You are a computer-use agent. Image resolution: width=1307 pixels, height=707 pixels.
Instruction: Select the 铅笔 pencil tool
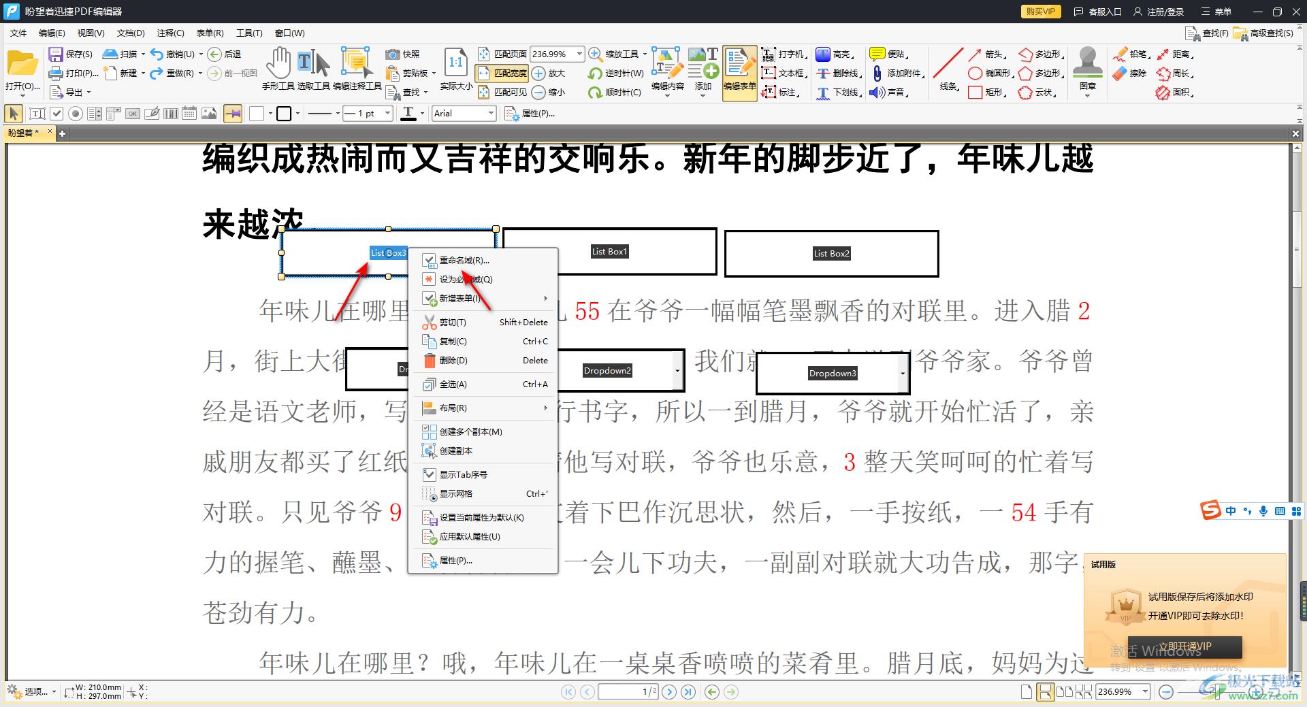tap(1130, 54)
